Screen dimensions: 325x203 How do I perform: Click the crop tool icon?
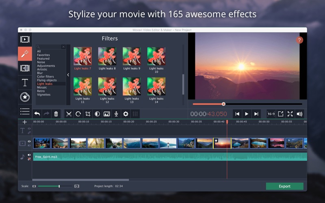tap(88, 114)
